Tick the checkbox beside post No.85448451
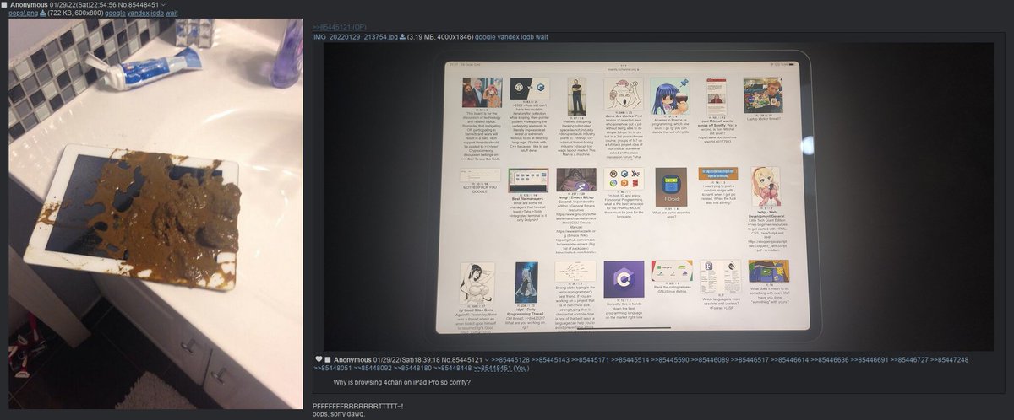1014x420 pixels. [5, 5]
